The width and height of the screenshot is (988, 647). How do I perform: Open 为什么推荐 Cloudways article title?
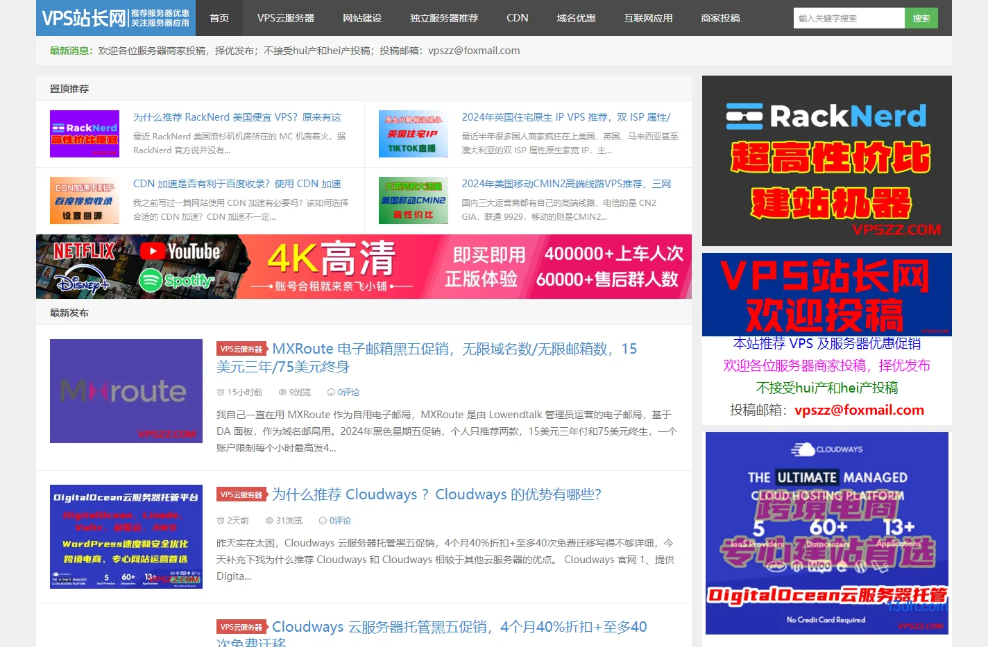pyautogui.click(x=436, y=494)
